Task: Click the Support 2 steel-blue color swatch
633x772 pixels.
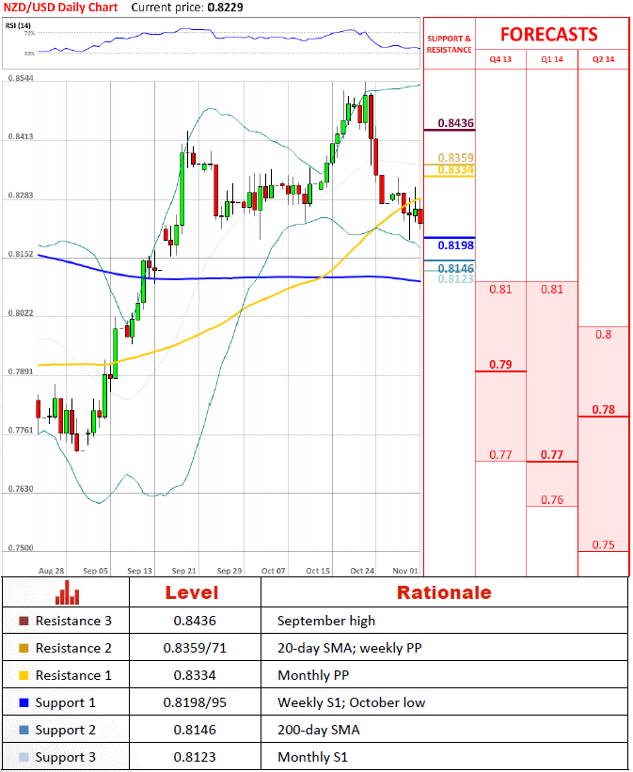Action: (x=24, y=730)
